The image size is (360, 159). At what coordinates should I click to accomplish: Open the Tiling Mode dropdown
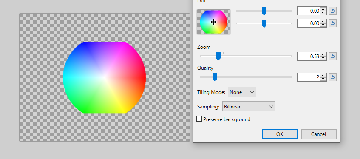[242, 92]
